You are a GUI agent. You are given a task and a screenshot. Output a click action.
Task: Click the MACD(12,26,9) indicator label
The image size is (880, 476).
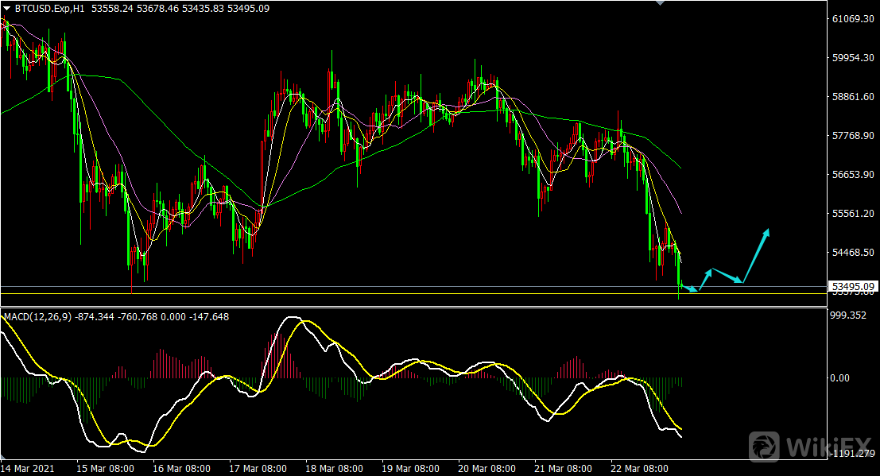[38, 317]
